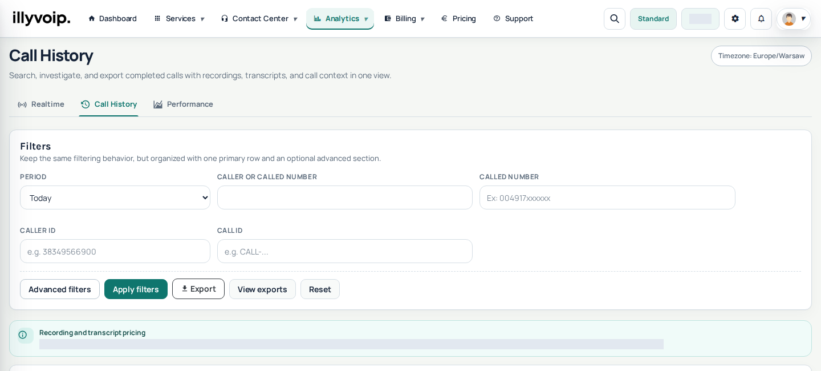Viewport: 821px width, 371px height.
Task: Expand the Billing menu
Action: pos(404,18)
